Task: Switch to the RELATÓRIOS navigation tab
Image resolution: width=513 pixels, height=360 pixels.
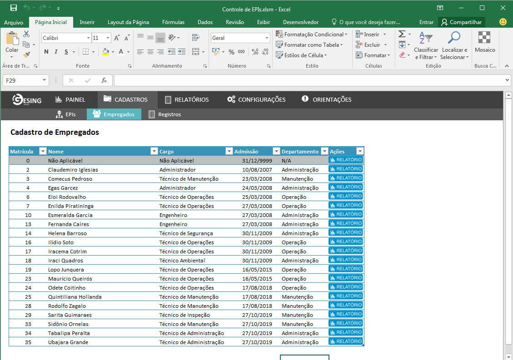Action: (x=186, y=99)
